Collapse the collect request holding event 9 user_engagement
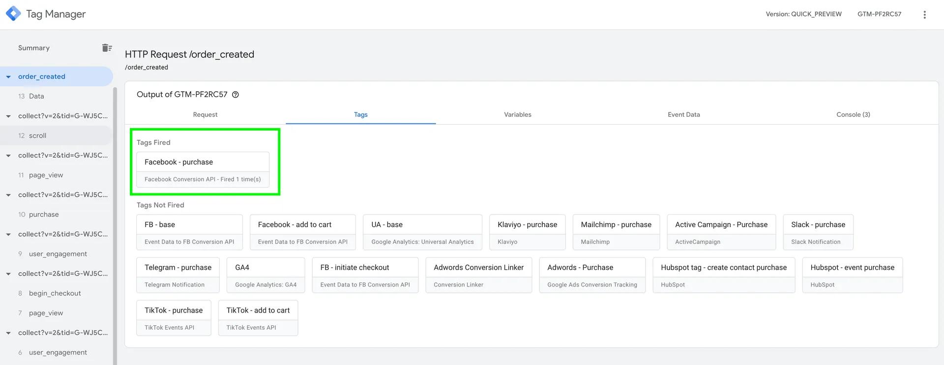944x365 pixels. point(8,235)
